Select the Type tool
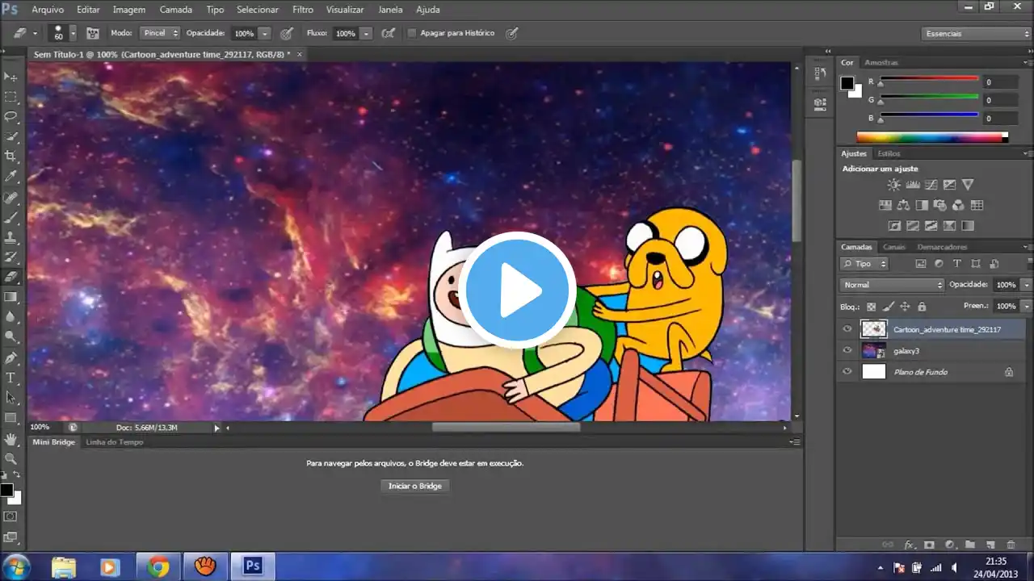 [11, 378]
